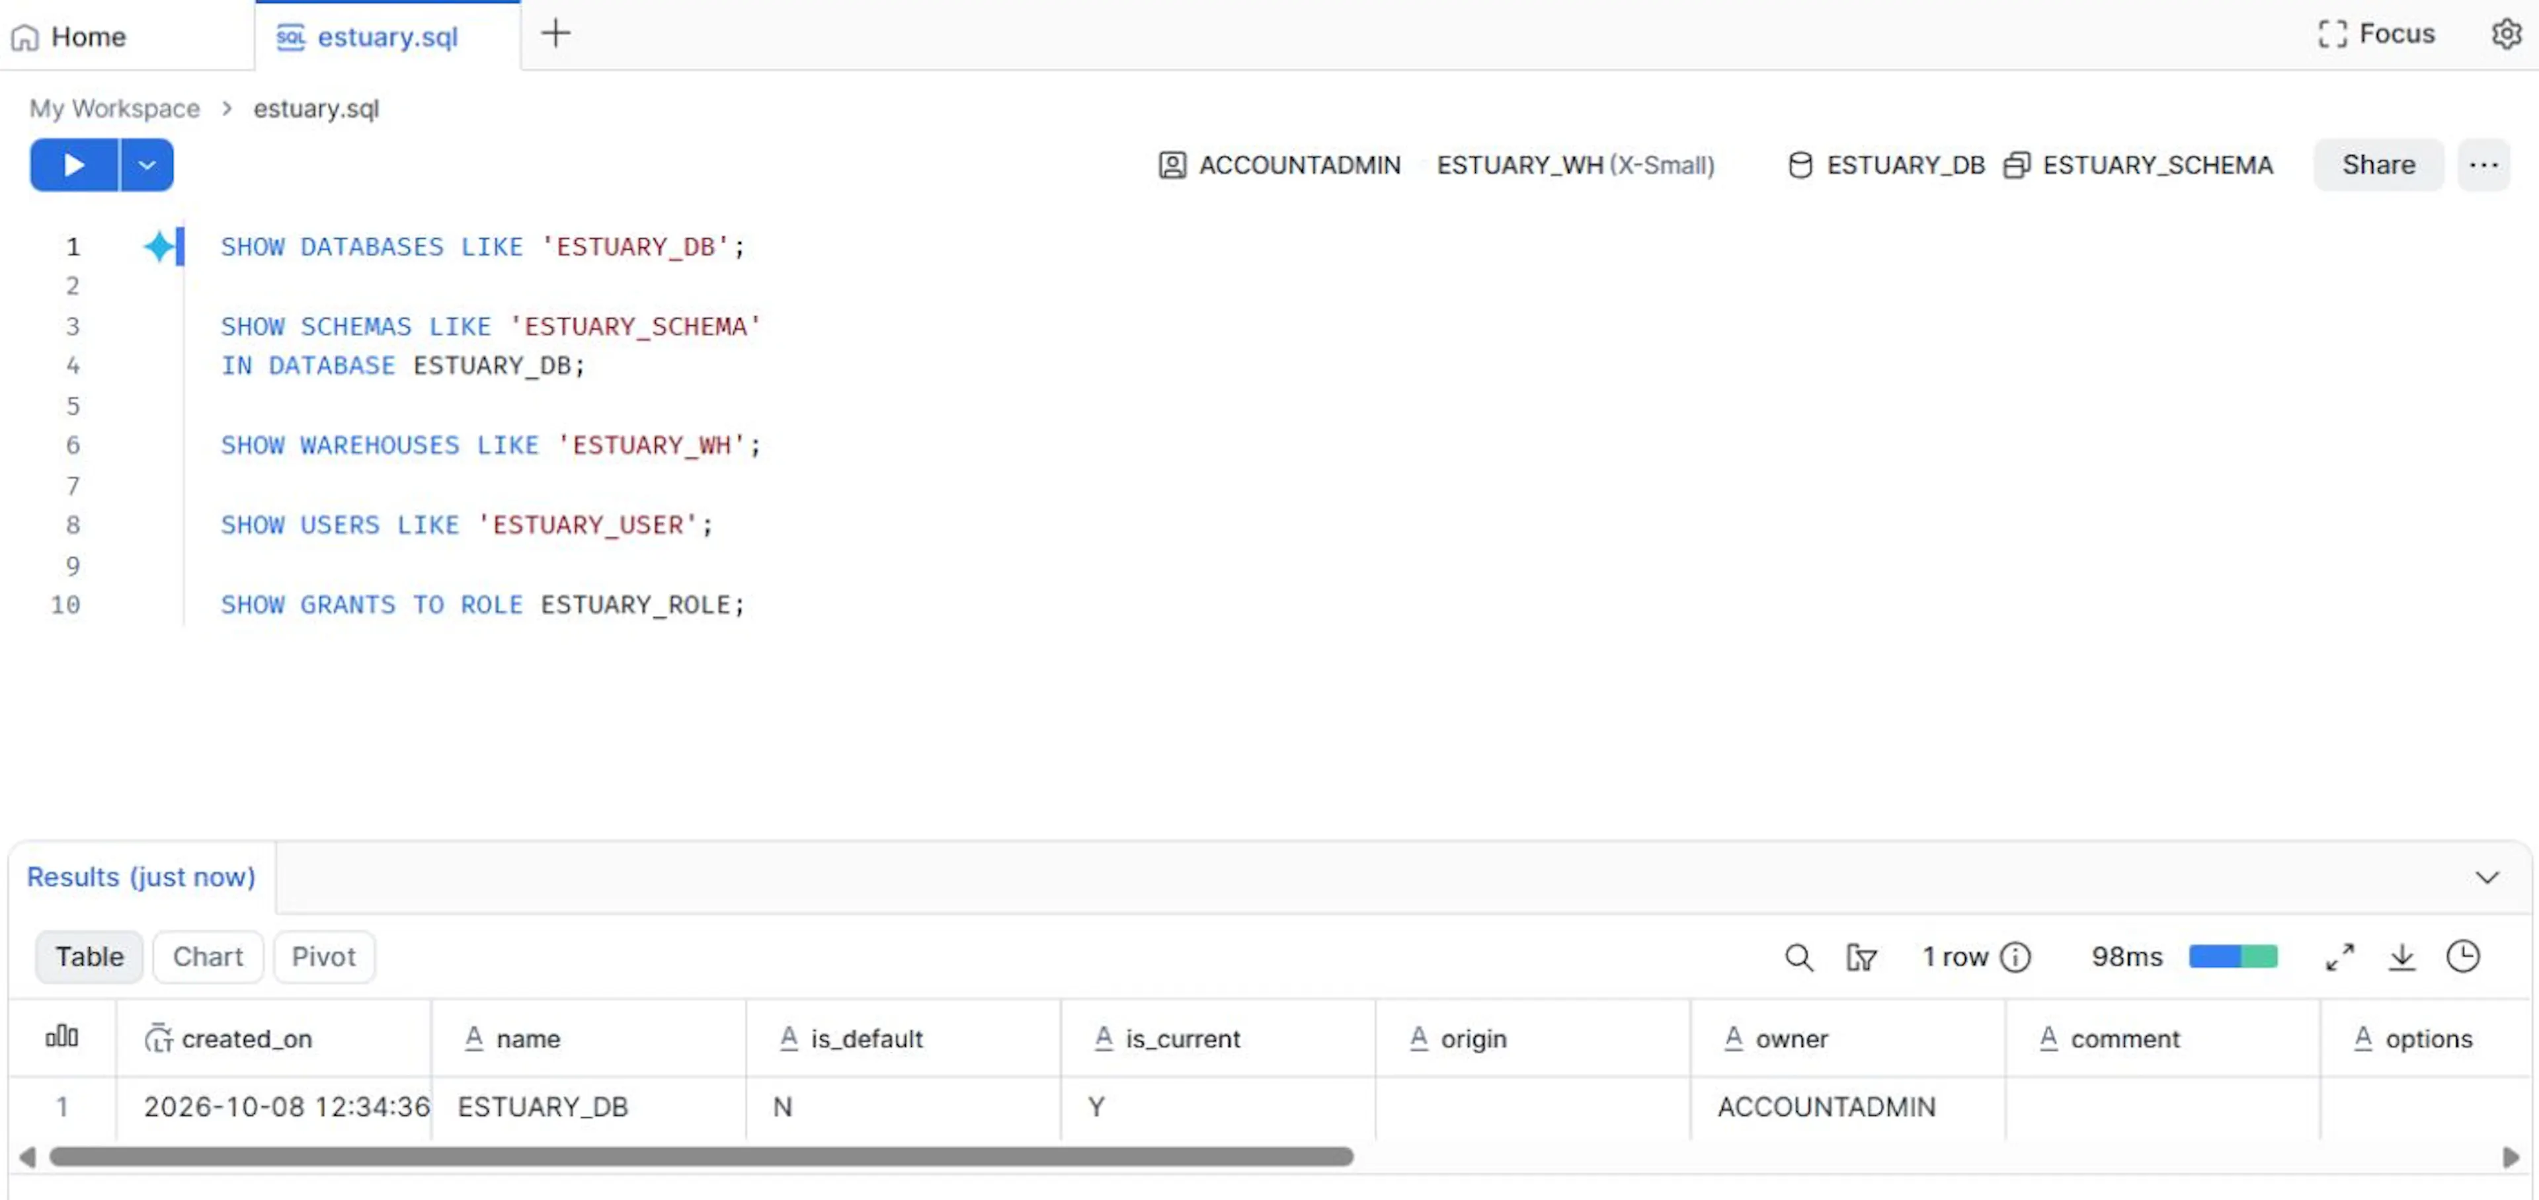2539x1200 pixels.
Task: Open query history clock icon
Action: coord(2463,957)
